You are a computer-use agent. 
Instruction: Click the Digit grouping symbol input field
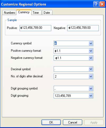(x=71, y=88)
